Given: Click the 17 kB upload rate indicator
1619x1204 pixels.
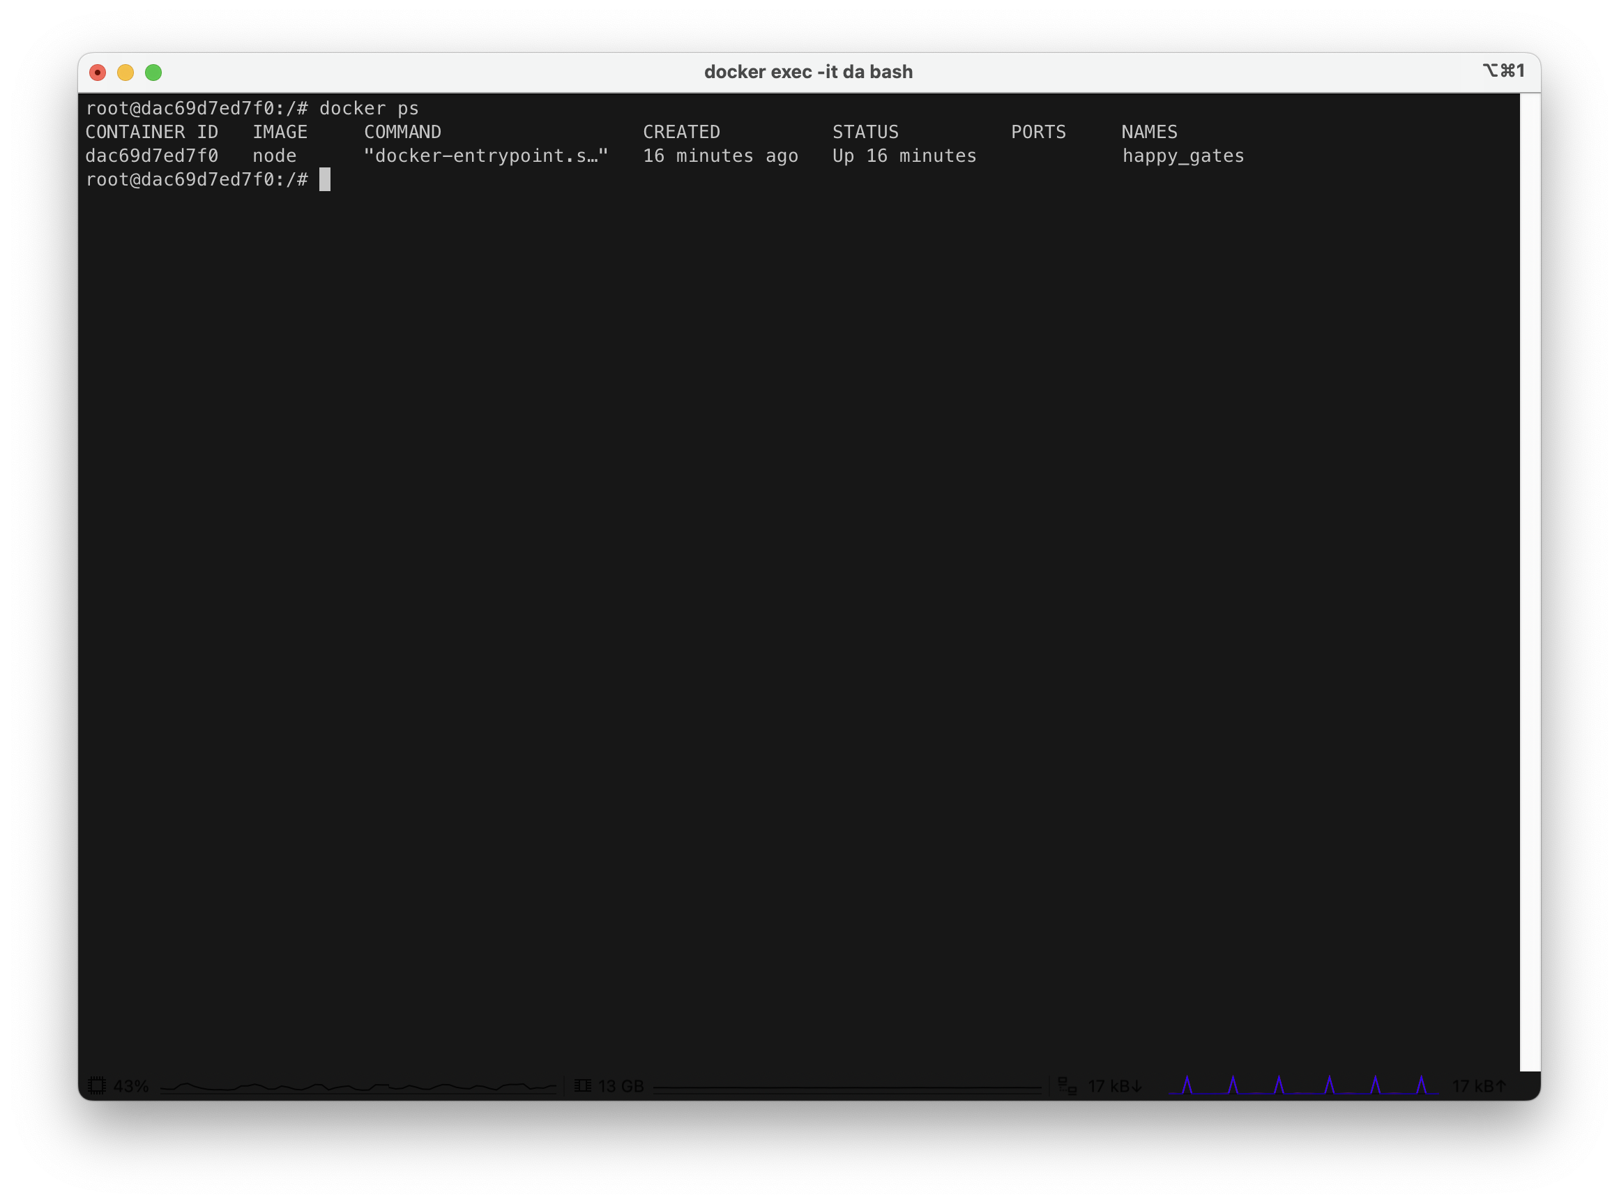Looking at the screenshot, I should [x=1479, y=1086].
